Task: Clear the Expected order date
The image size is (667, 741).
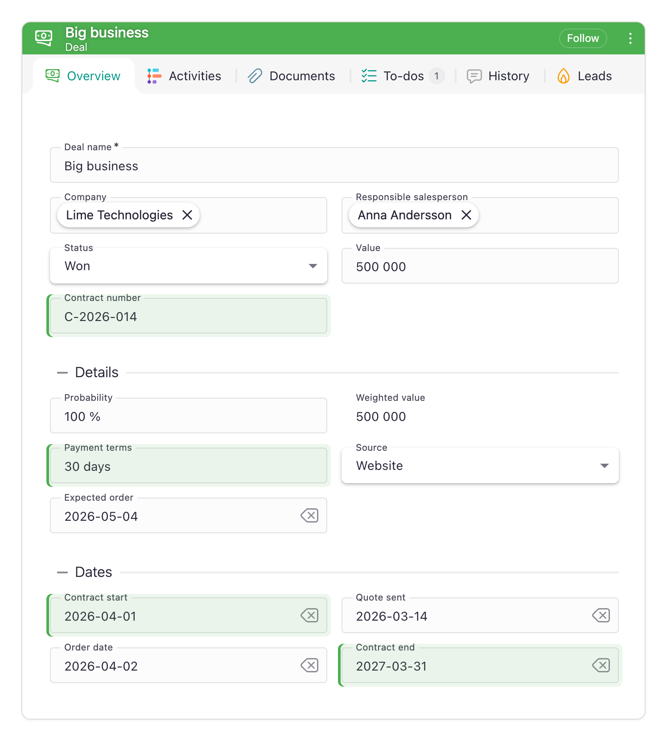Action: pyautogui.click(x=309, y=515)
